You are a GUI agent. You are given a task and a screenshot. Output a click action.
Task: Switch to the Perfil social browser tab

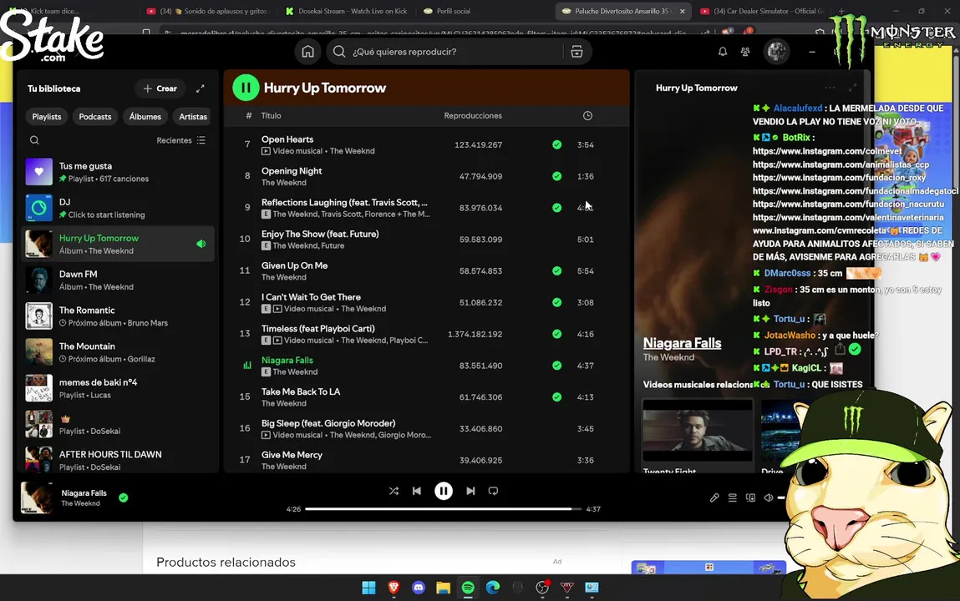(x=453, y=11)
